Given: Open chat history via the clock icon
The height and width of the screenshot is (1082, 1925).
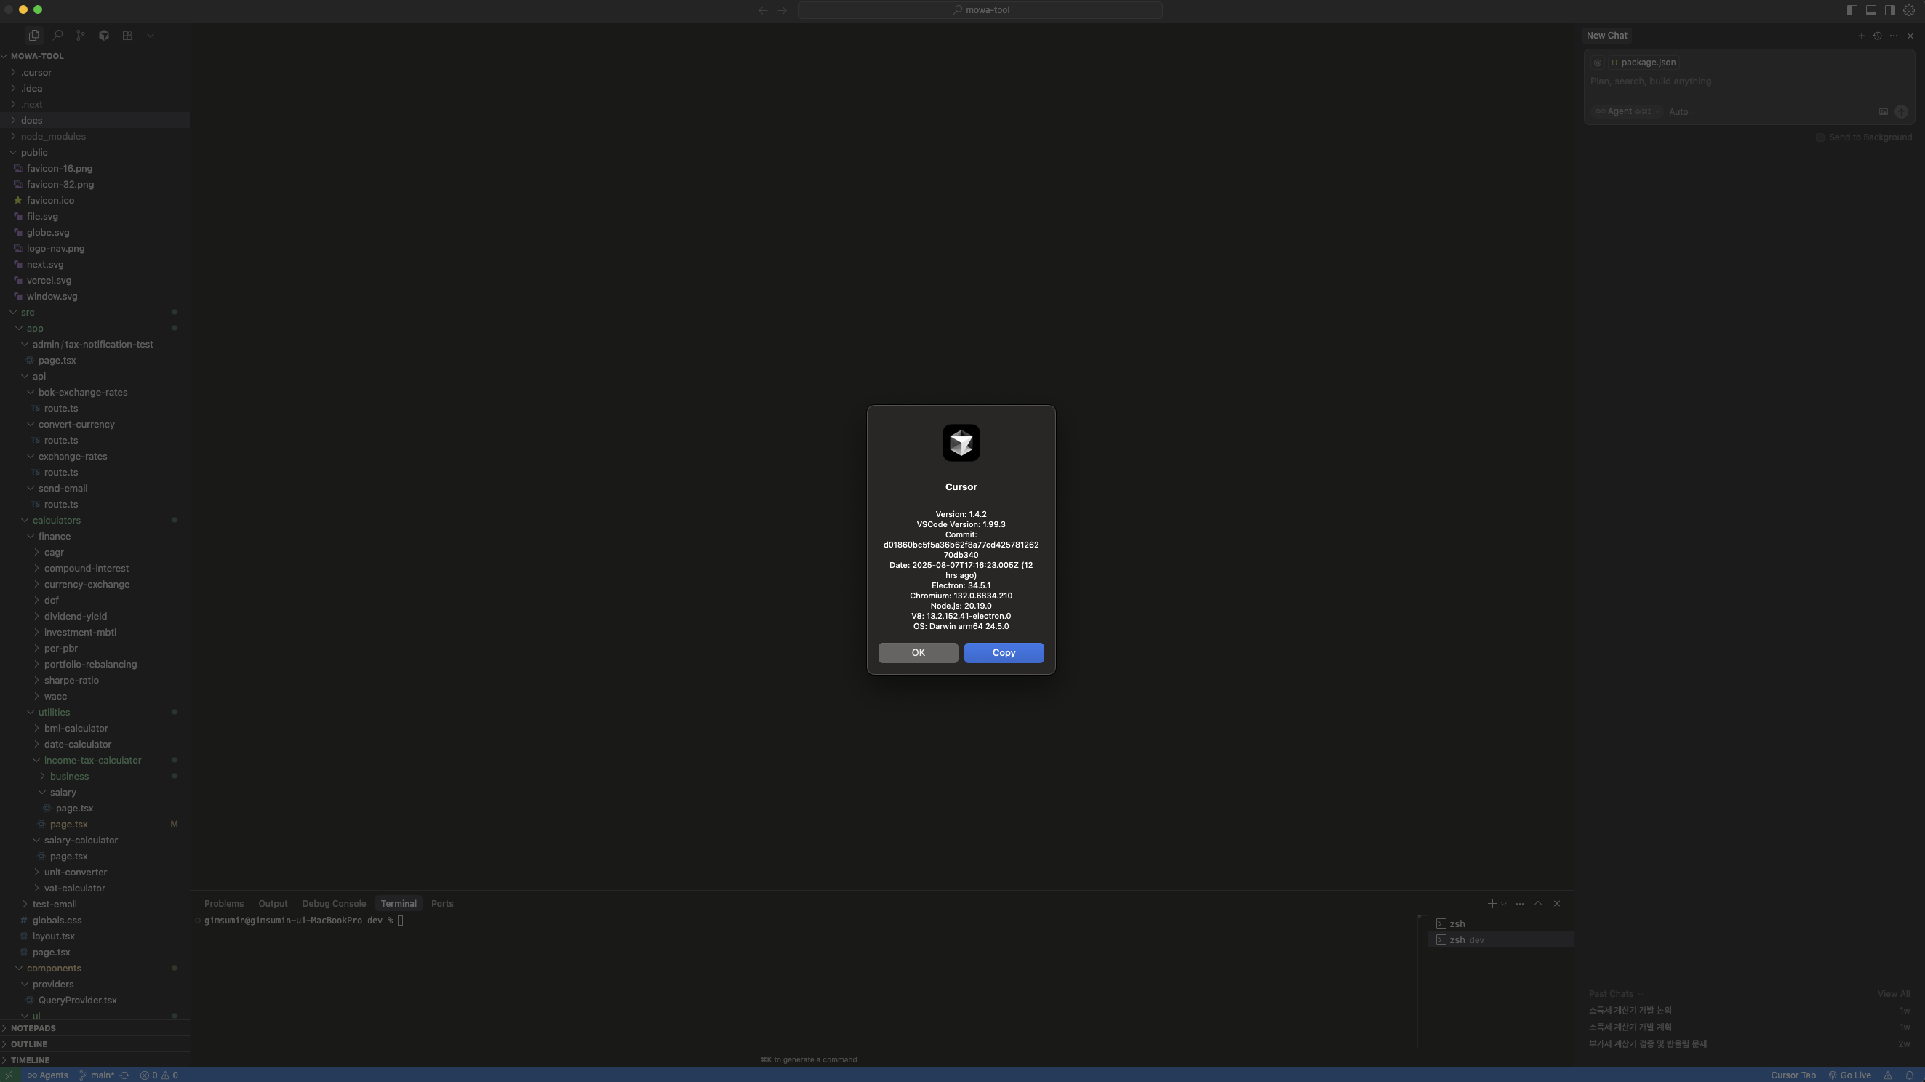Looking at the screenshot, I should (x=1878, y=35).
